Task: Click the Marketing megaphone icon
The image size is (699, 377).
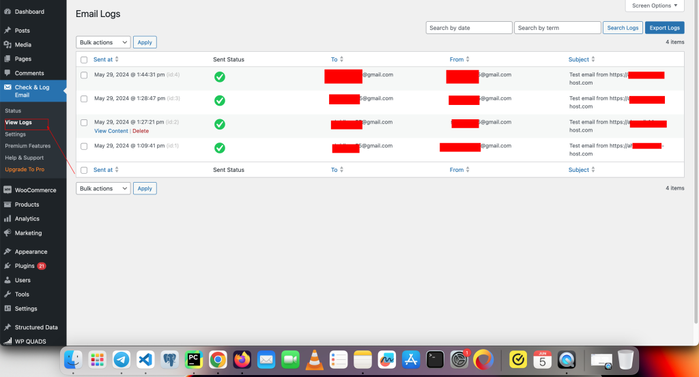Action: [x=8, y=232]
